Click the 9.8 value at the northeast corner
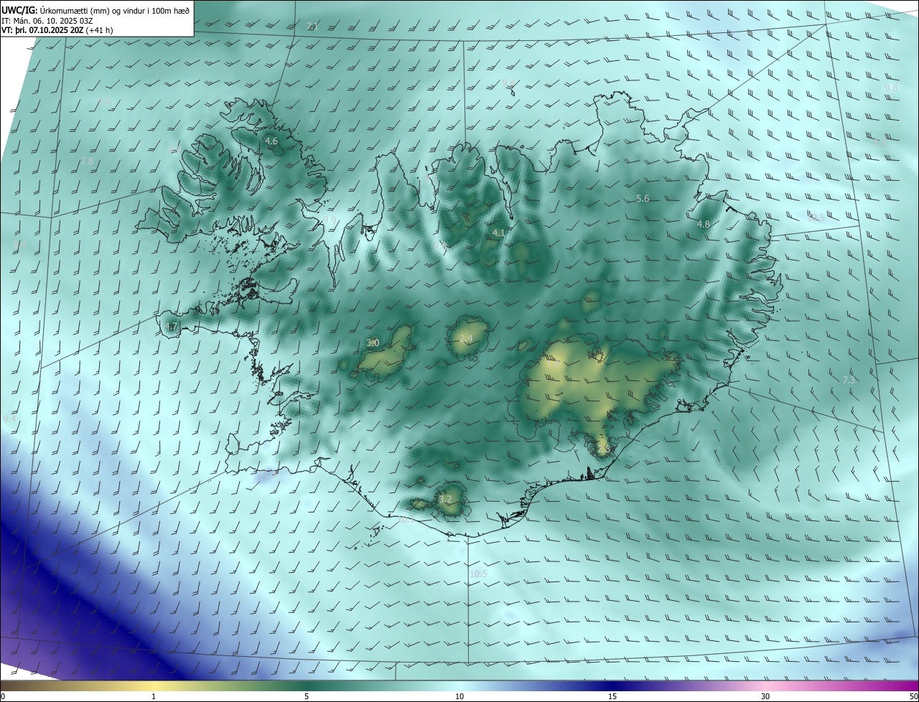This screenshot has height=702, width=919. point(891,87)
